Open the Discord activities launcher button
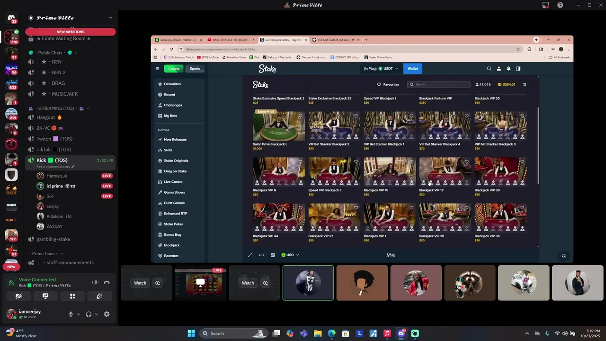The width and height of the screenshot is (606, 341). pyautogui.click(x=72, y=296)
